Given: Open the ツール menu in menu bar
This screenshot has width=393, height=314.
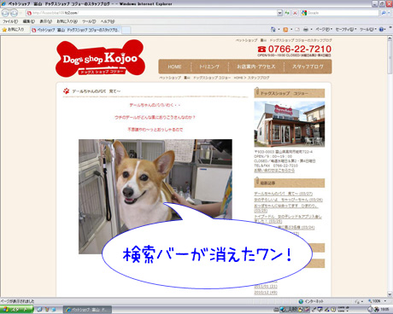Looking at the screenshot, I should (89, 21).
